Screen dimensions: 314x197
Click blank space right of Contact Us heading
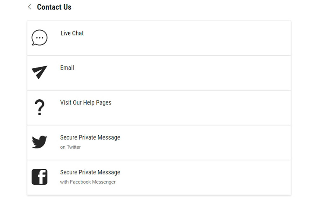click(x=188, y=7)
